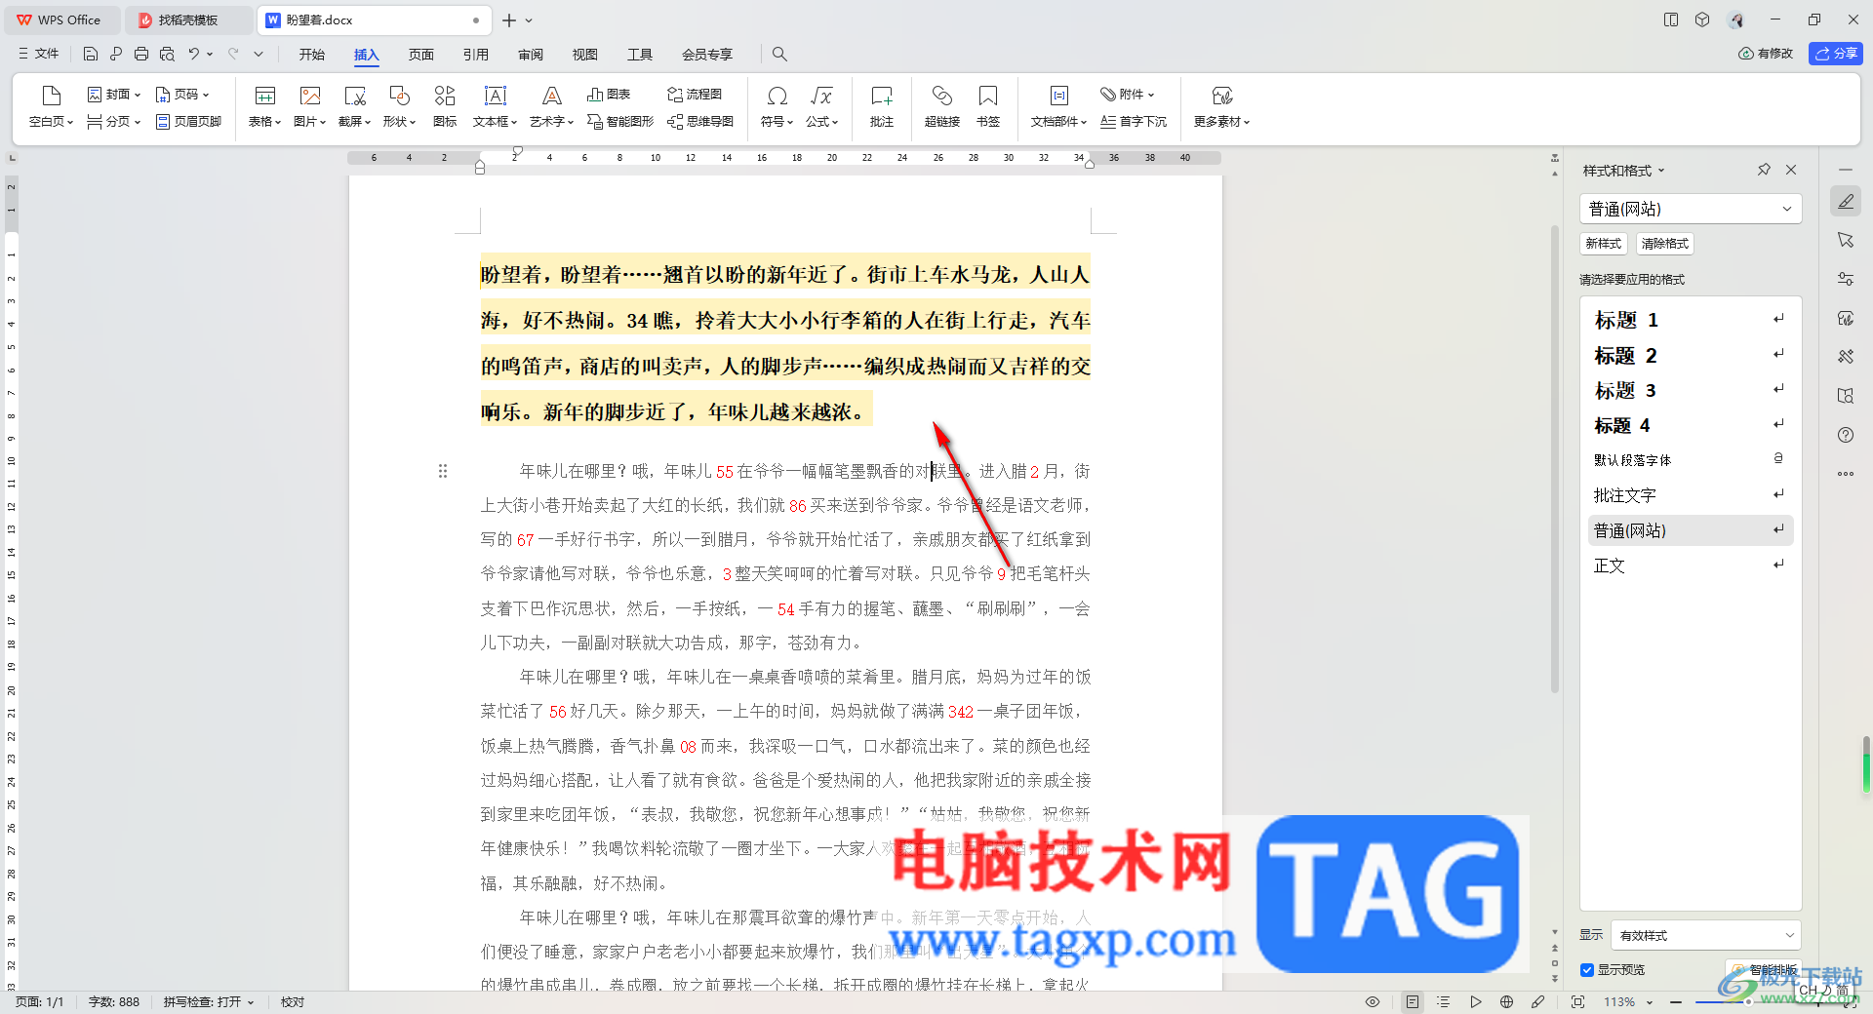
Task: Start reading mode play icon in status bar
Action: [x=1475, y=1001]
